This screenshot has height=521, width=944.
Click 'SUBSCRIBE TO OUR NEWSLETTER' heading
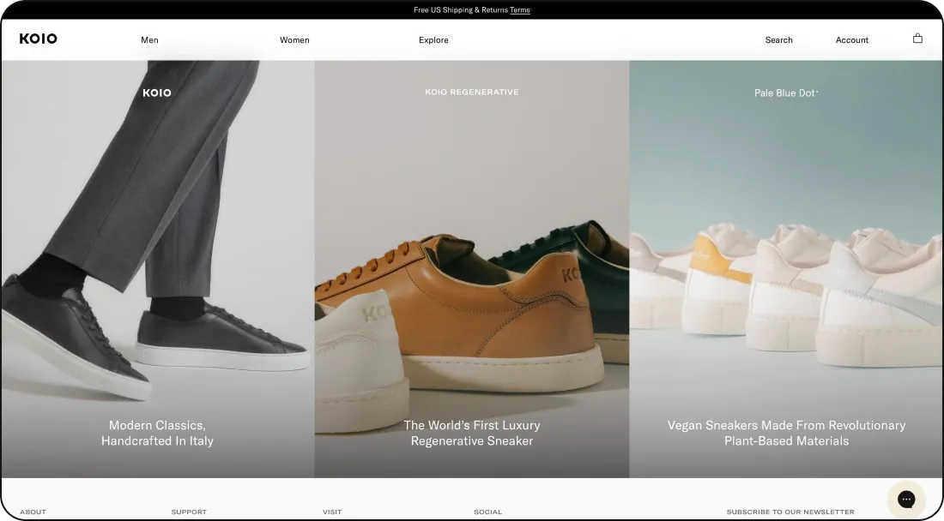(790, 512)
